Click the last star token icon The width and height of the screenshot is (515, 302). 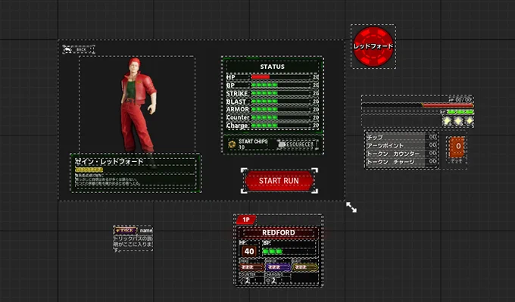pos(469,121)
